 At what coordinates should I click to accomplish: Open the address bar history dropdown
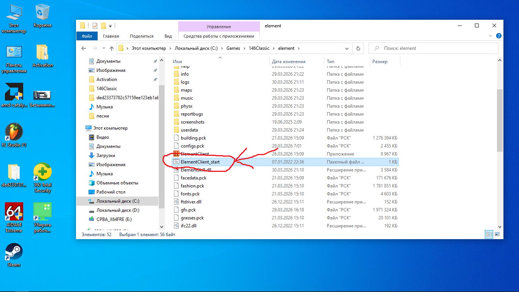coord(347,48)
